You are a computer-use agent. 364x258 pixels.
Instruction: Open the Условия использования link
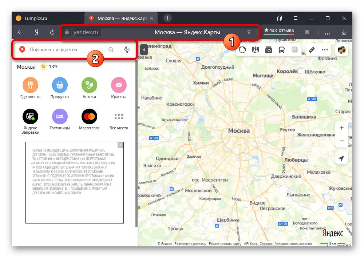pos(293,243)
